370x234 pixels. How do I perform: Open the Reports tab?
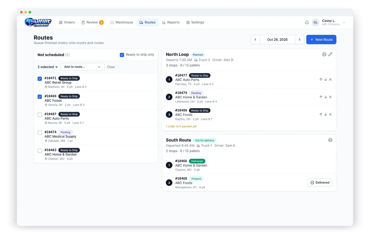click(171, 22)
